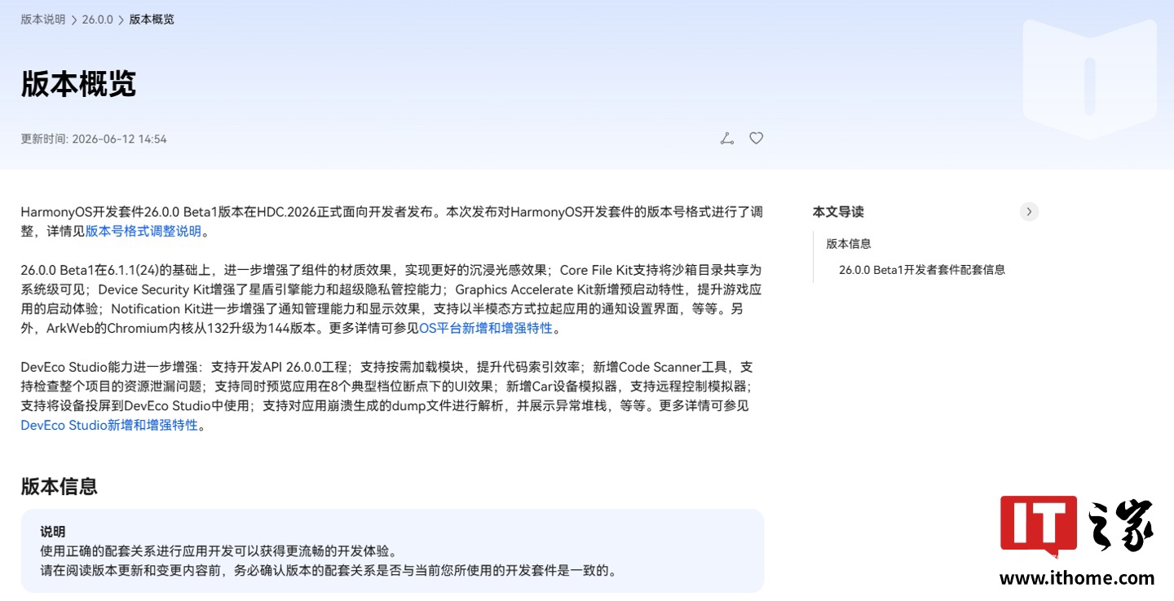This screenshot has width=1174, height=601.
Task: Click the 说明 label in note box
Action: point(53,532)
